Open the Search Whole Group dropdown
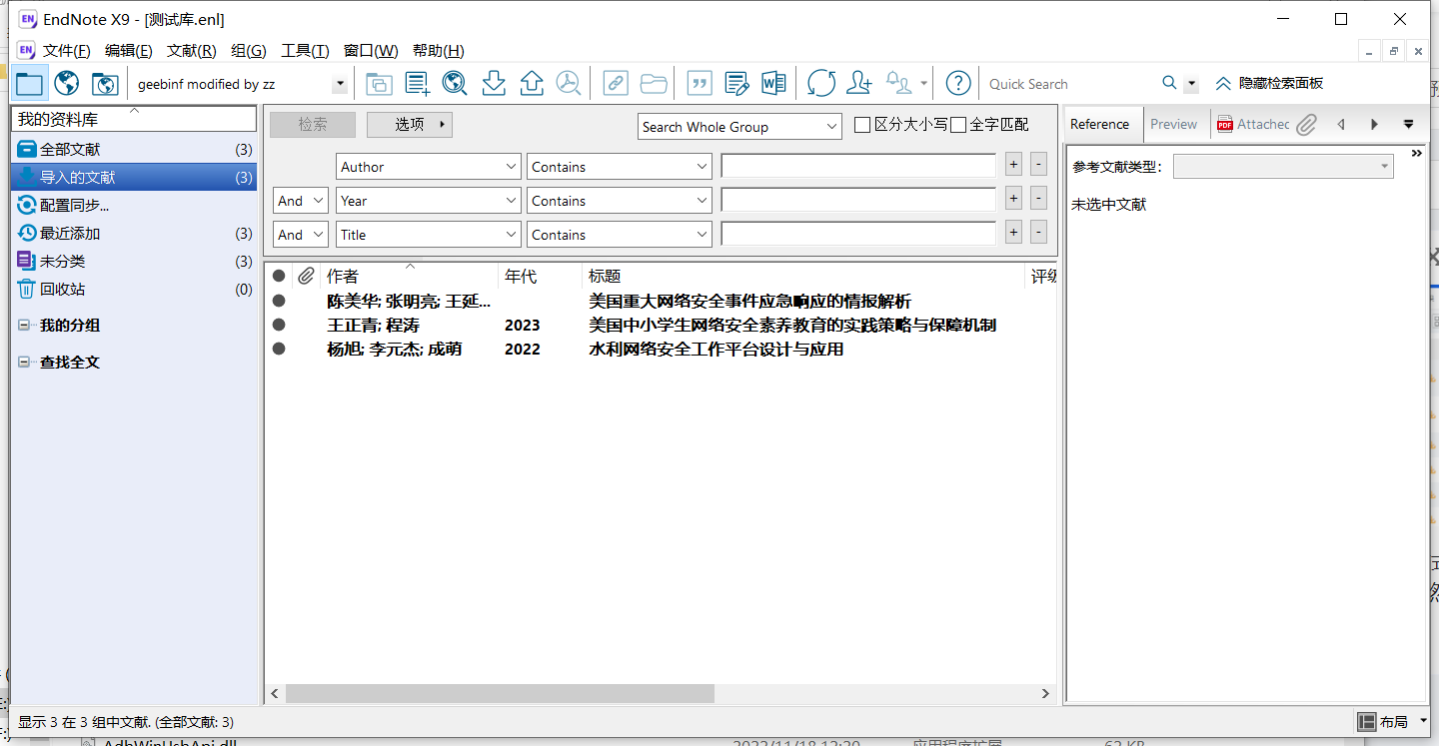 (x=739, y=127)
